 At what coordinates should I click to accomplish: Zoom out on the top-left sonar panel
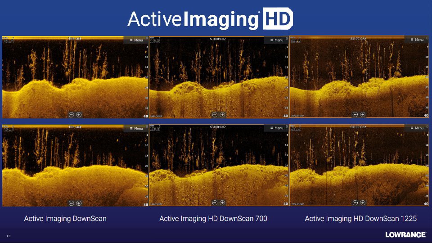tap(72, 115)
